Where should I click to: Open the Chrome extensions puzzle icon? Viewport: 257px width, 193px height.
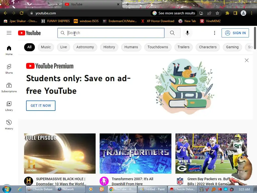tap(227, 13)
